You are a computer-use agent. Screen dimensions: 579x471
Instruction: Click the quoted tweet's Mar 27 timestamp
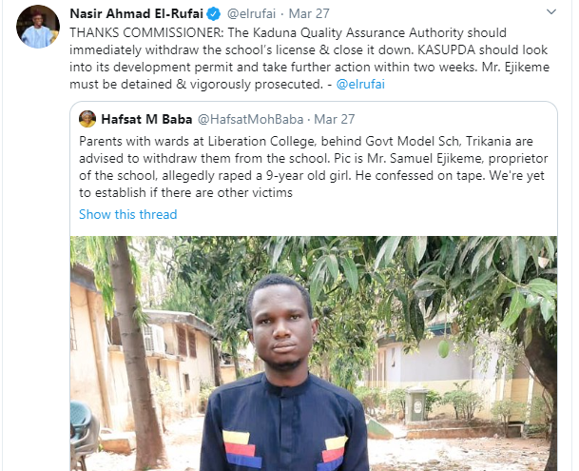pyautogui.click(x=335, y=119)
